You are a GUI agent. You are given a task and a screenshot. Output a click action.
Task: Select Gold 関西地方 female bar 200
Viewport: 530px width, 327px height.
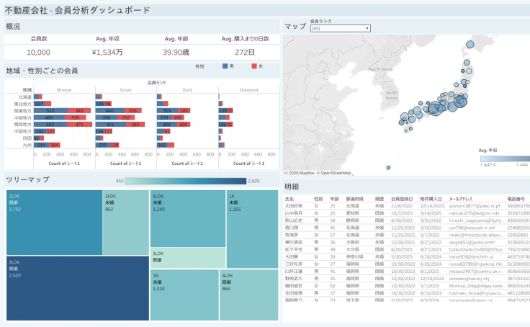tap(184, 125)
